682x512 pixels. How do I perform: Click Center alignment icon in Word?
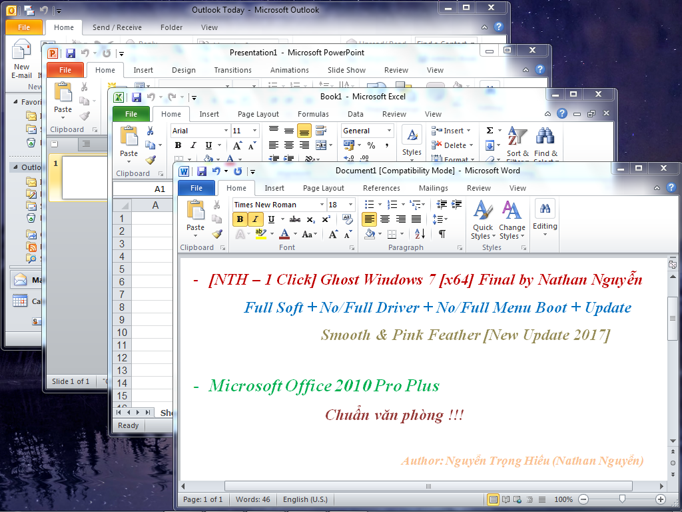pos(385,219)
